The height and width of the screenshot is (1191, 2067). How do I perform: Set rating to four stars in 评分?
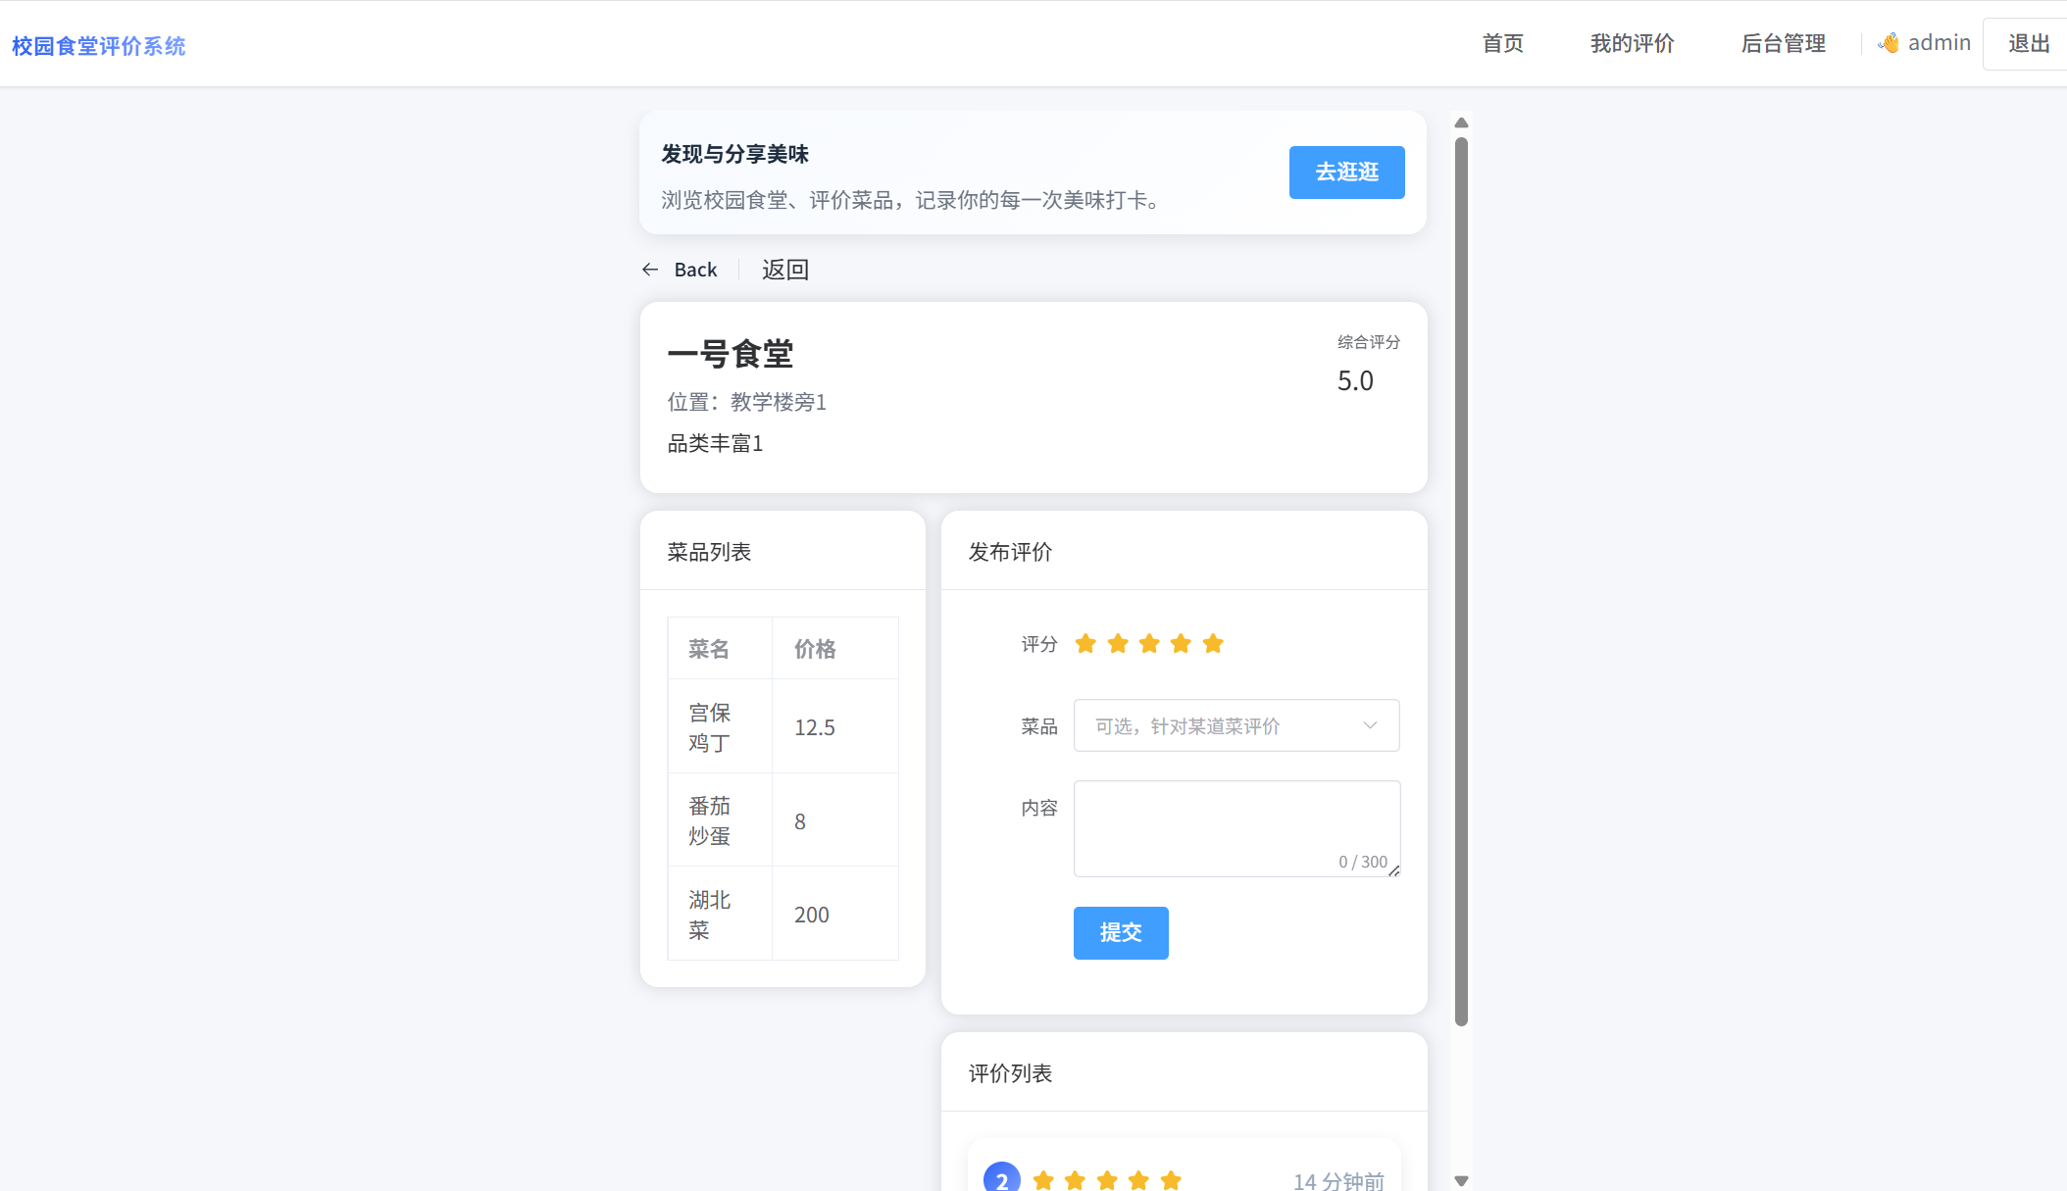1181,644
